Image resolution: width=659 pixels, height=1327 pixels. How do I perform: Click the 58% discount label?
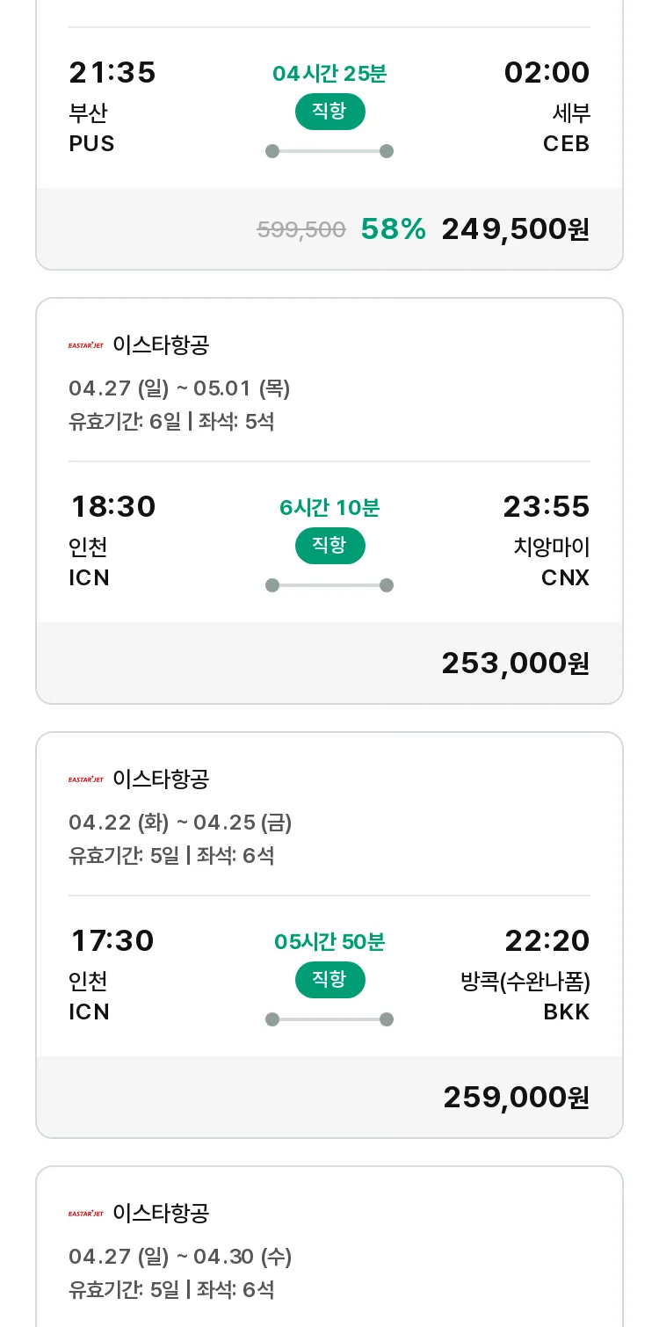(x=394, y=229)
